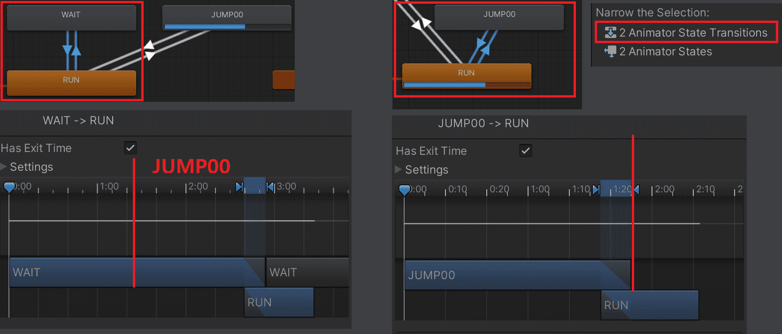Click the Narrow the Selection label
Screen dimensions: 782x334
[652, 13]
